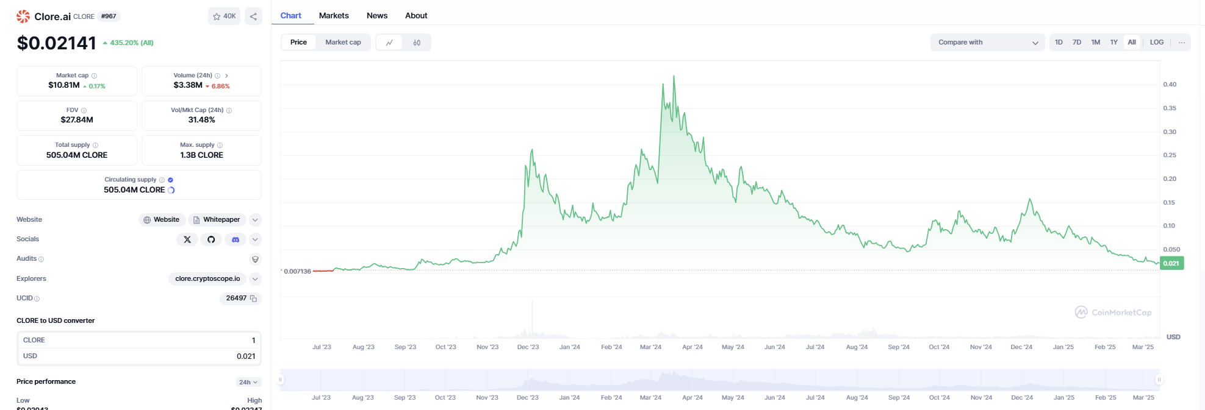Click the 0.021 current price tag on chart

(1171, 263)
